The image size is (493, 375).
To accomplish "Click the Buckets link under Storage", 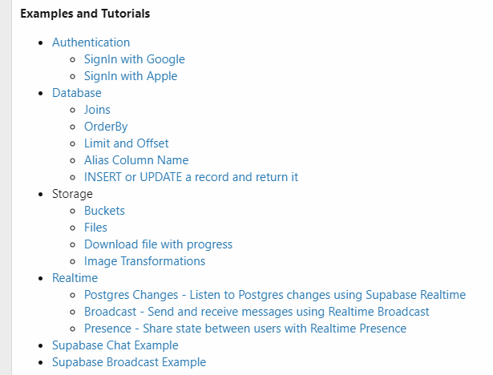I will pos(104,211).
